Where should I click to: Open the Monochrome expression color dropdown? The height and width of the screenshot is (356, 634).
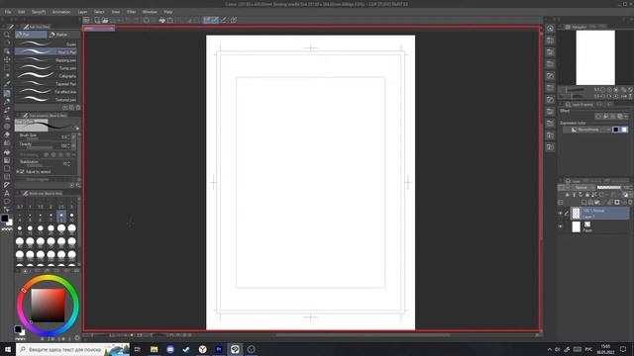[x=587, y=130]
